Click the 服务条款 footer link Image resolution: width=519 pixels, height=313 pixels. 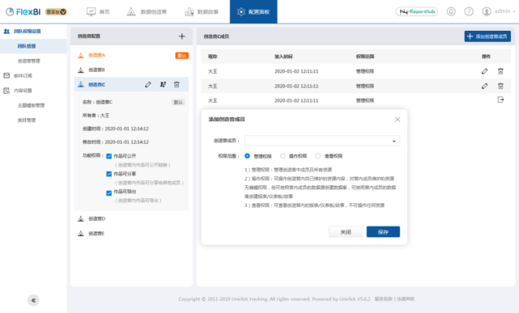[383, 298]
